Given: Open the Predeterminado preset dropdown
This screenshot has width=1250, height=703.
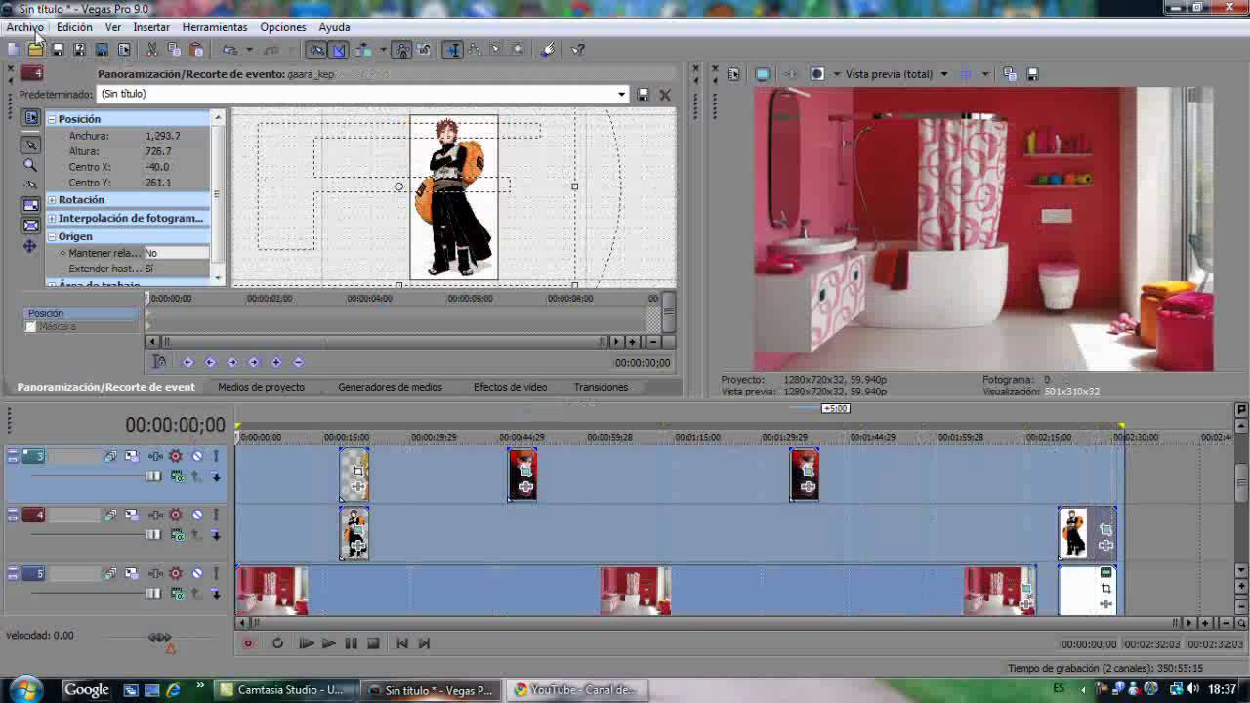Looking at the screenshot, I should point(621,95).
